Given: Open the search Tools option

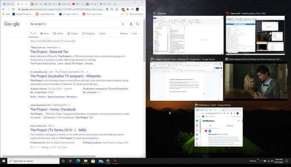Looking at the screenshot, I should [x=134, y=33].
